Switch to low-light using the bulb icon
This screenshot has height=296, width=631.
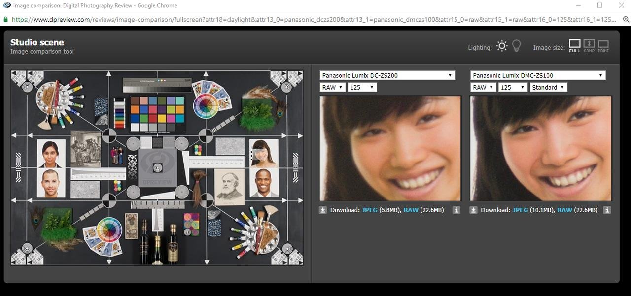click(x=516, y=46)
